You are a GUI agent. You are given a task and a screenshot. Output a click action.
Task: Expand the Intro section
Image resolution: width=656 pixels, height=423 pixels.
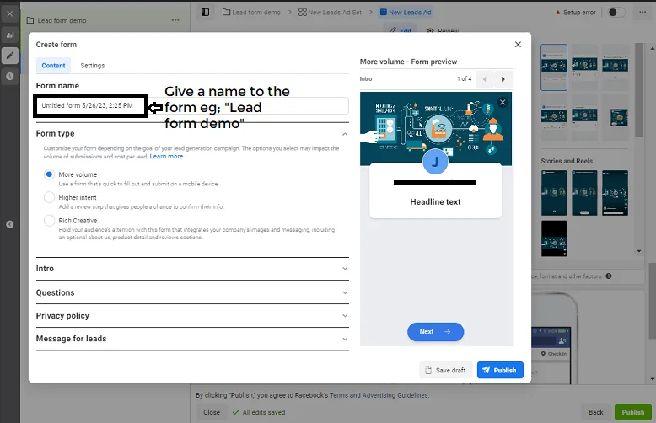(x=192, y=269)
